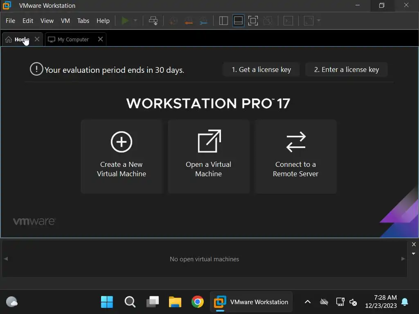Image resolution: width=419 pixels, height=314 pixels.
Task: Open the clock and date flyout
Action: pos(381,301)
